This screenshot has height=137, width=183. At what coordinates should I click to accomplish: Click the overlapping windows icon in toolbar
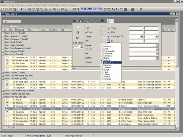tap(113, 9)
